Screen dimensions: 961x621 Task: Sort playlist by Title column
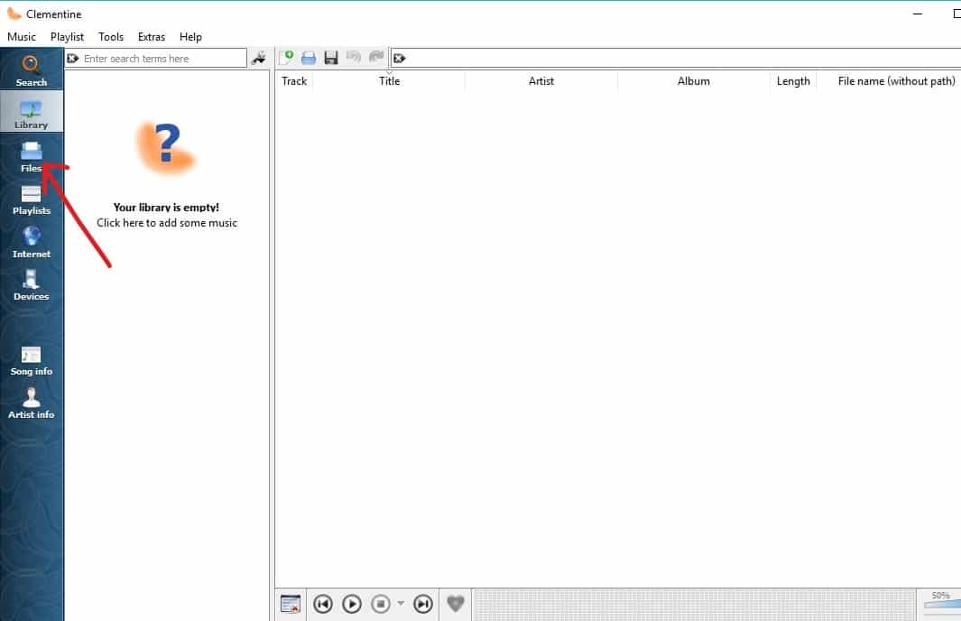(389, 81)
